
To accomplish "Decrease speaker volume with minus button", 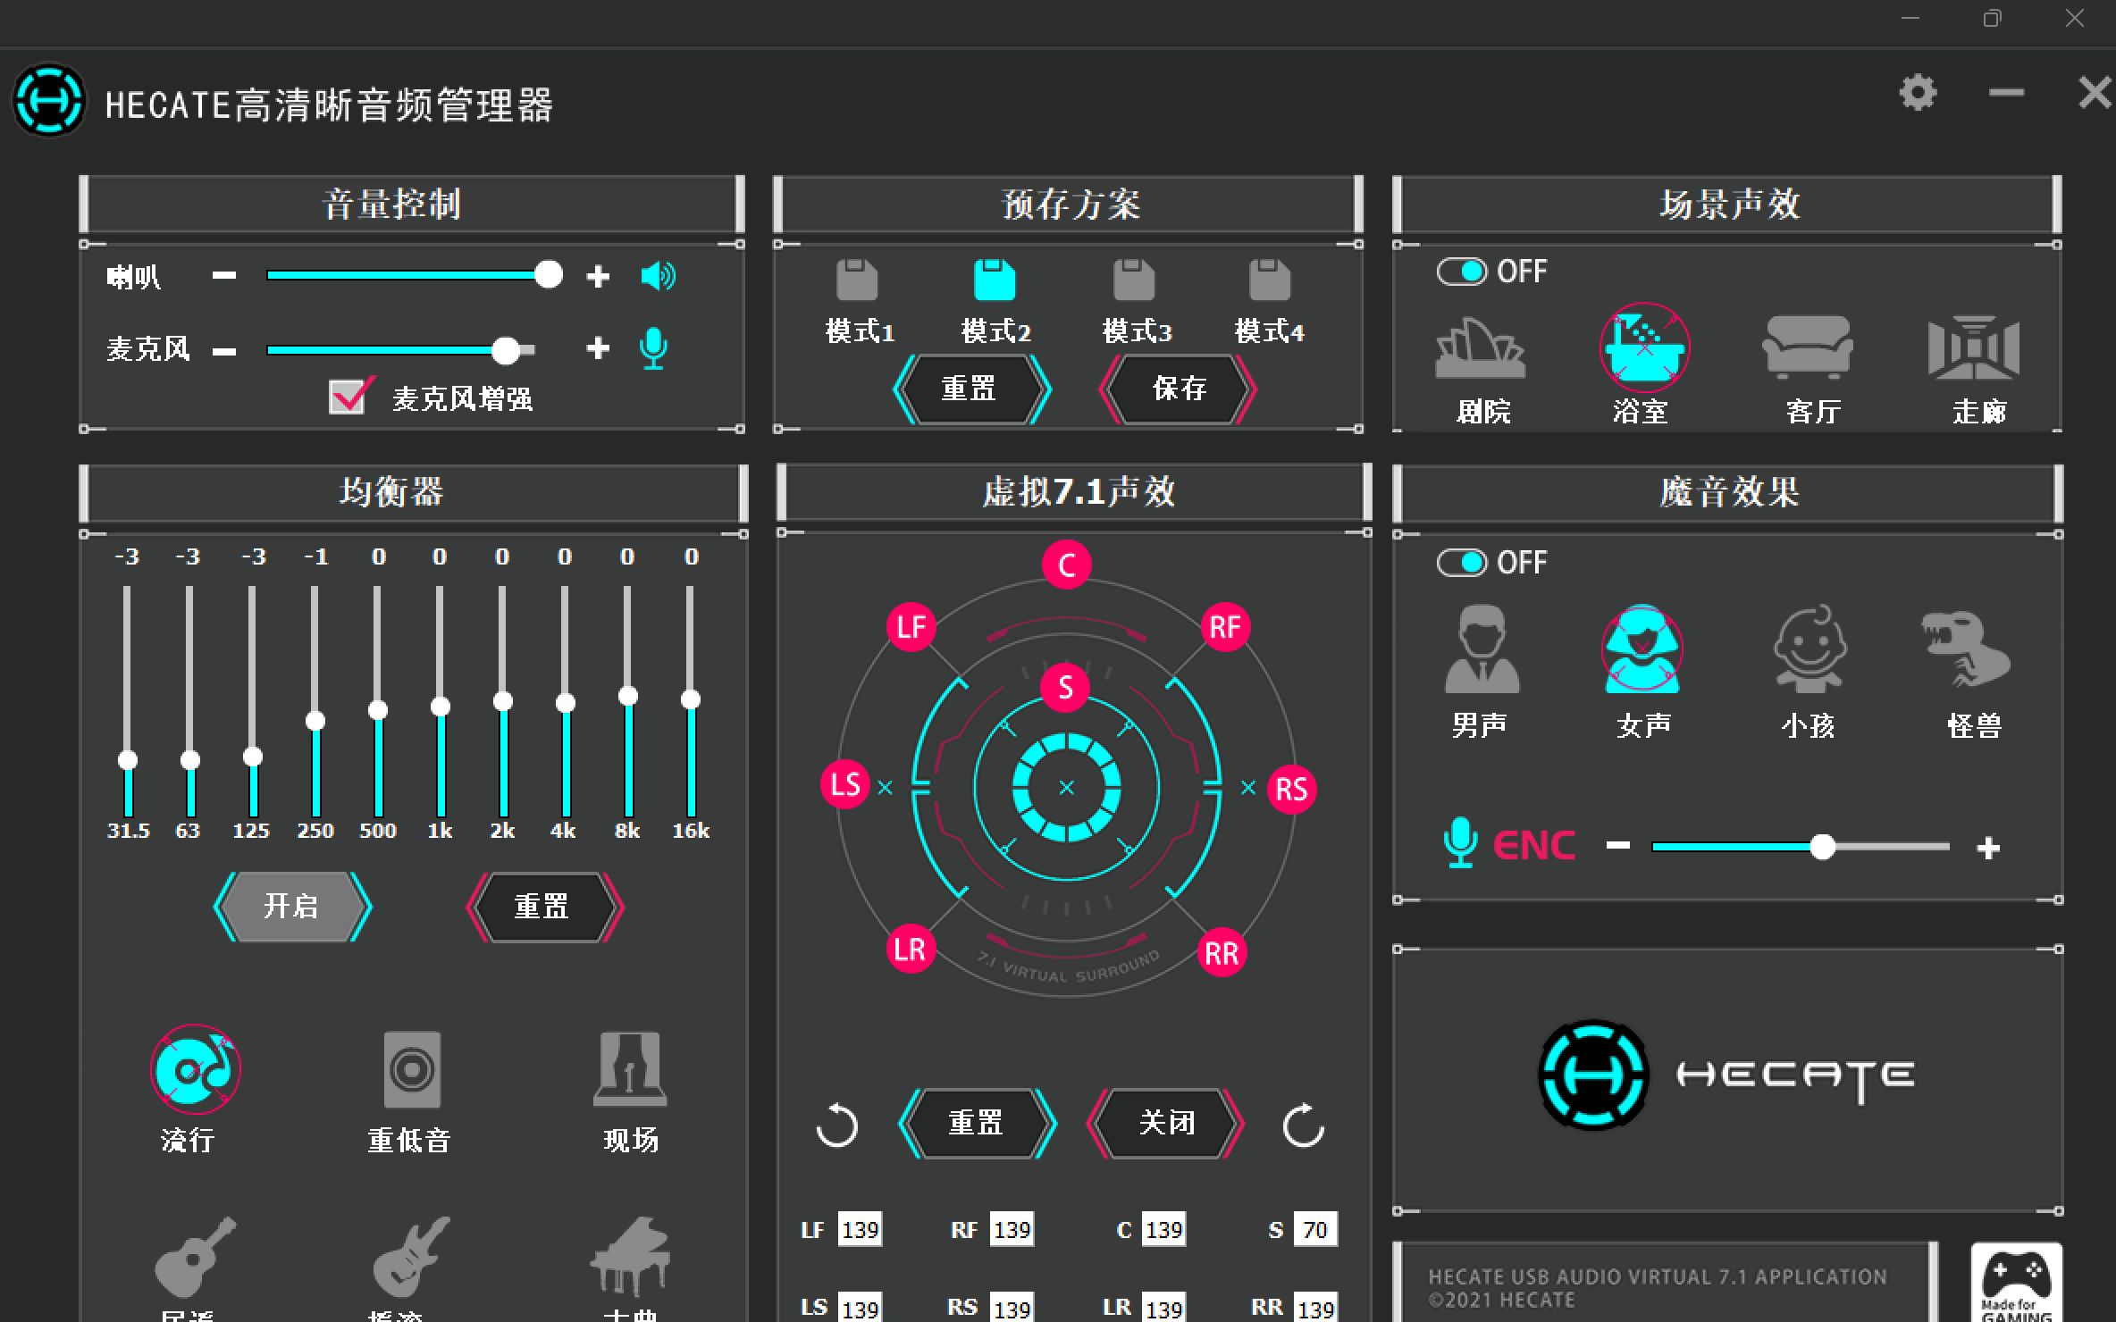I will point(224,275).
